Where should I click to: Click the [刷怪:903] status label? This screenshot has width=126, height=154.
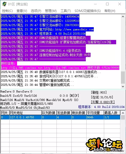click(99, 92)
